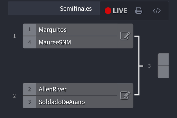Select match number 3 label for final
This screenshot has height=118, width=177.
150,66
